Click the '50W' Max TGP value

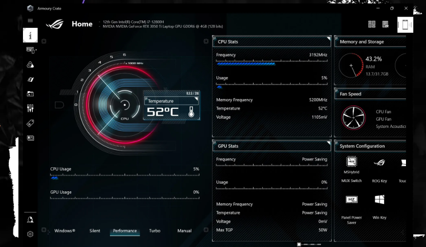click(x=323, y=230)
